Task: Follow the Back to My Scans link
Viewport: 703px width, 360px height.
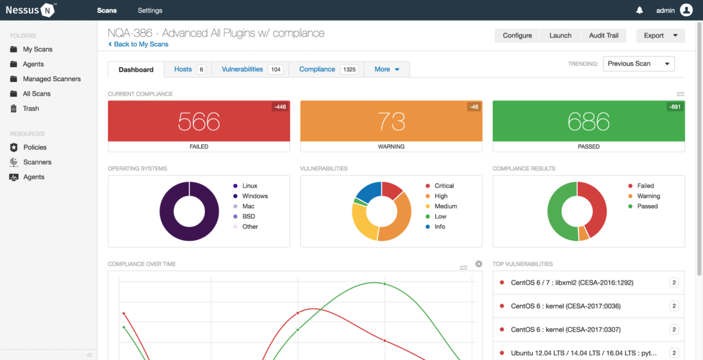Action: tap(138, 44)
